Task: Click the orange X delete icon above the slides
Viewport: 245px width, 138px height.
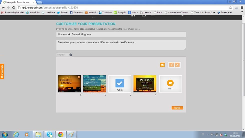Action: coord(177,65)
